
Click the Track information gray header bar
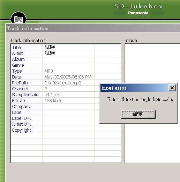(93, 28)
